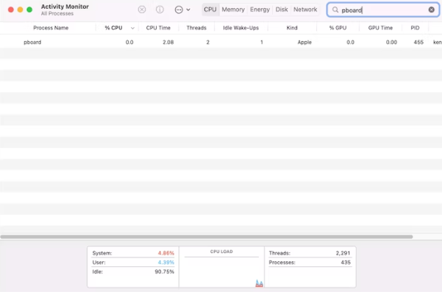
Task: Click the PID value 455
Action: point(418,42)
